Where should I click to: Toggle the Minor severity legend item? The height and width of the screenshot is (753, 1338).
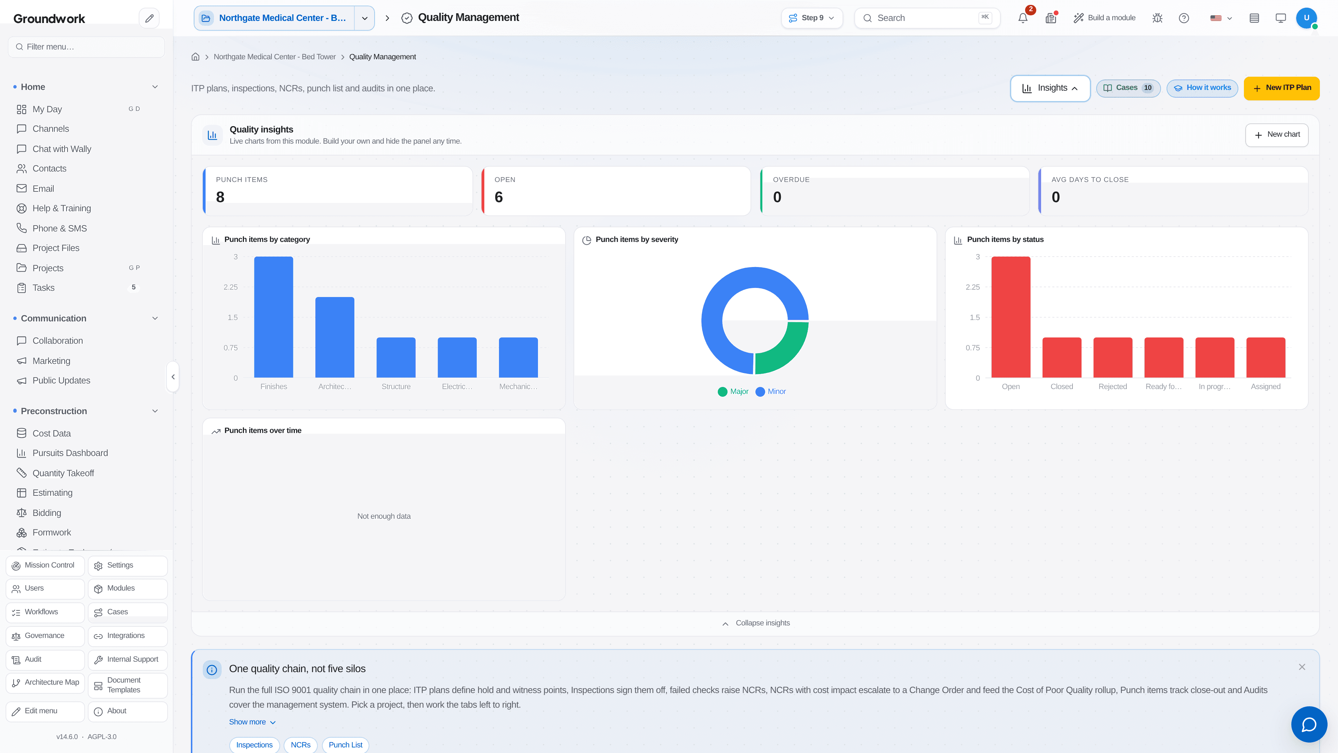[770, 391]
